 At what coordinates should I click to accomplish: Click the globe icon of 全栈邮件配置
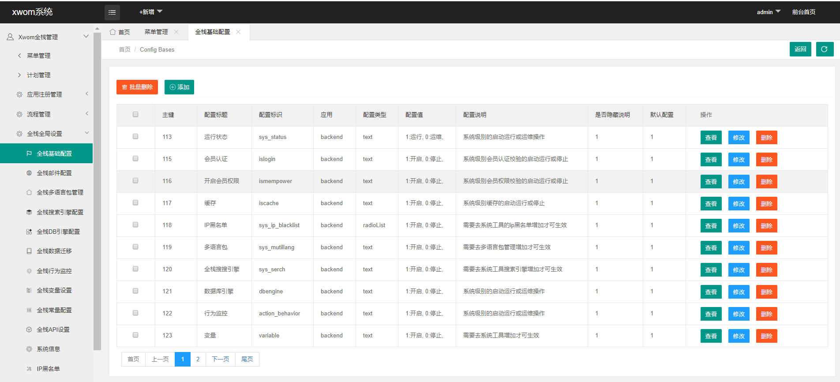29,173
